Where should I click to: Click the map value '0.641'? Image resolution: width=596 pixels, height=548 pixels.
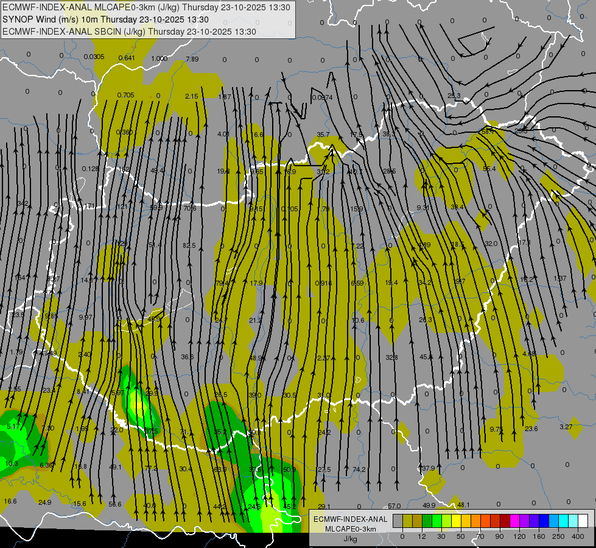(x=127, y=58)
